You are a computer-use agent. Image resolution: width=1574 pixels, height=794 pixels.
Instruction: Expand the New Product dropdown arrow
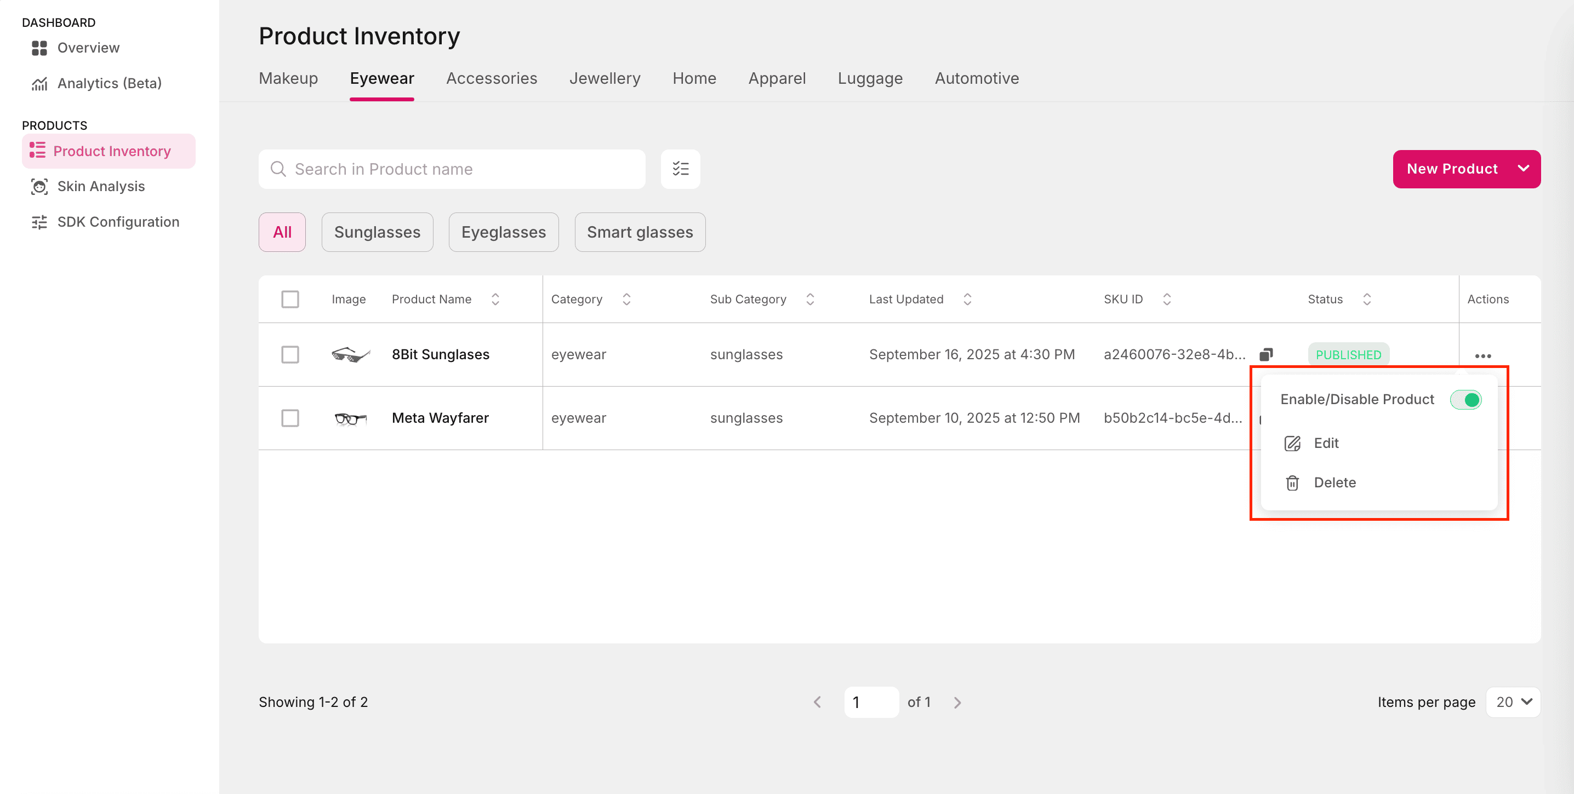click(x=1522, y=169)
